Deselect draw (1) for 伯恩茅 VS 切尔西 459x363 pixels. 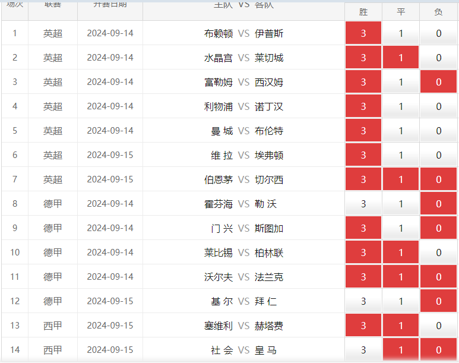pyautogui.click(x=401, y=179)
